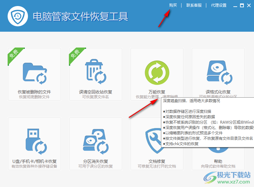This screenshot has width=254, height=187.
Task: Close the recovery tool window
Action: (x=249, y=5)
